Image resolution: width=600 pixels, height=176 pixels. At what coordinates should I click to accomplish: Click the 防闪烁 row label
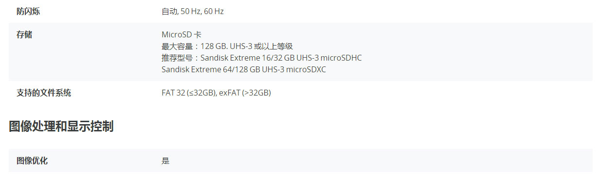[x=28, y=11]
